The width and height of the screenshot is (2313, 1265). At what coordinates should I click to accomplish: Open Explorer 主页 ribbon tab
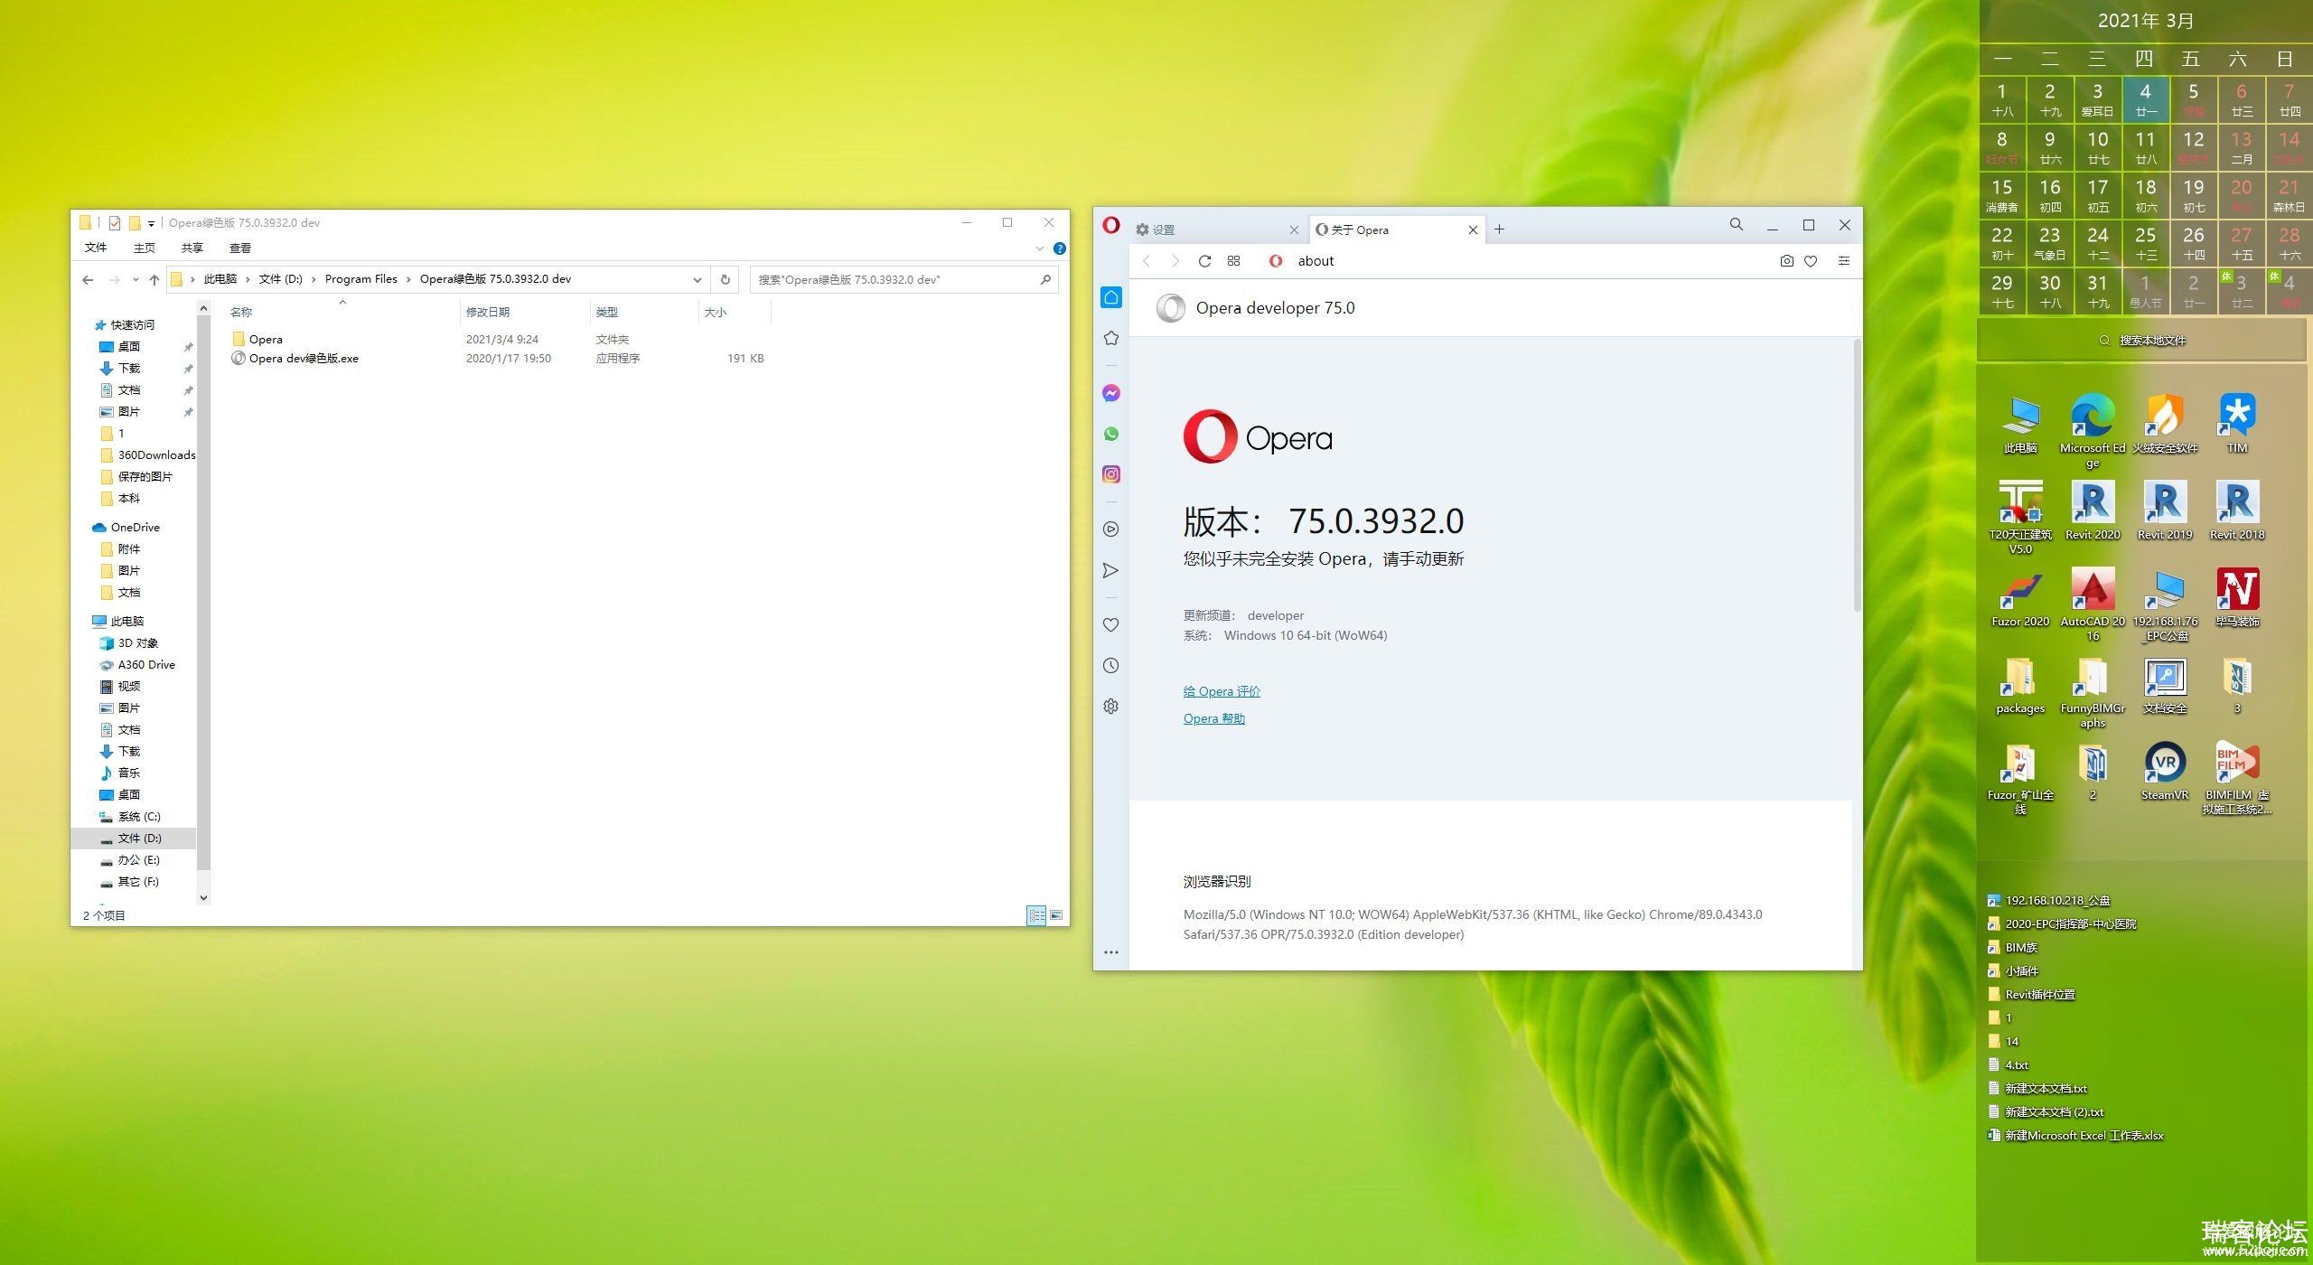(144, 248)
